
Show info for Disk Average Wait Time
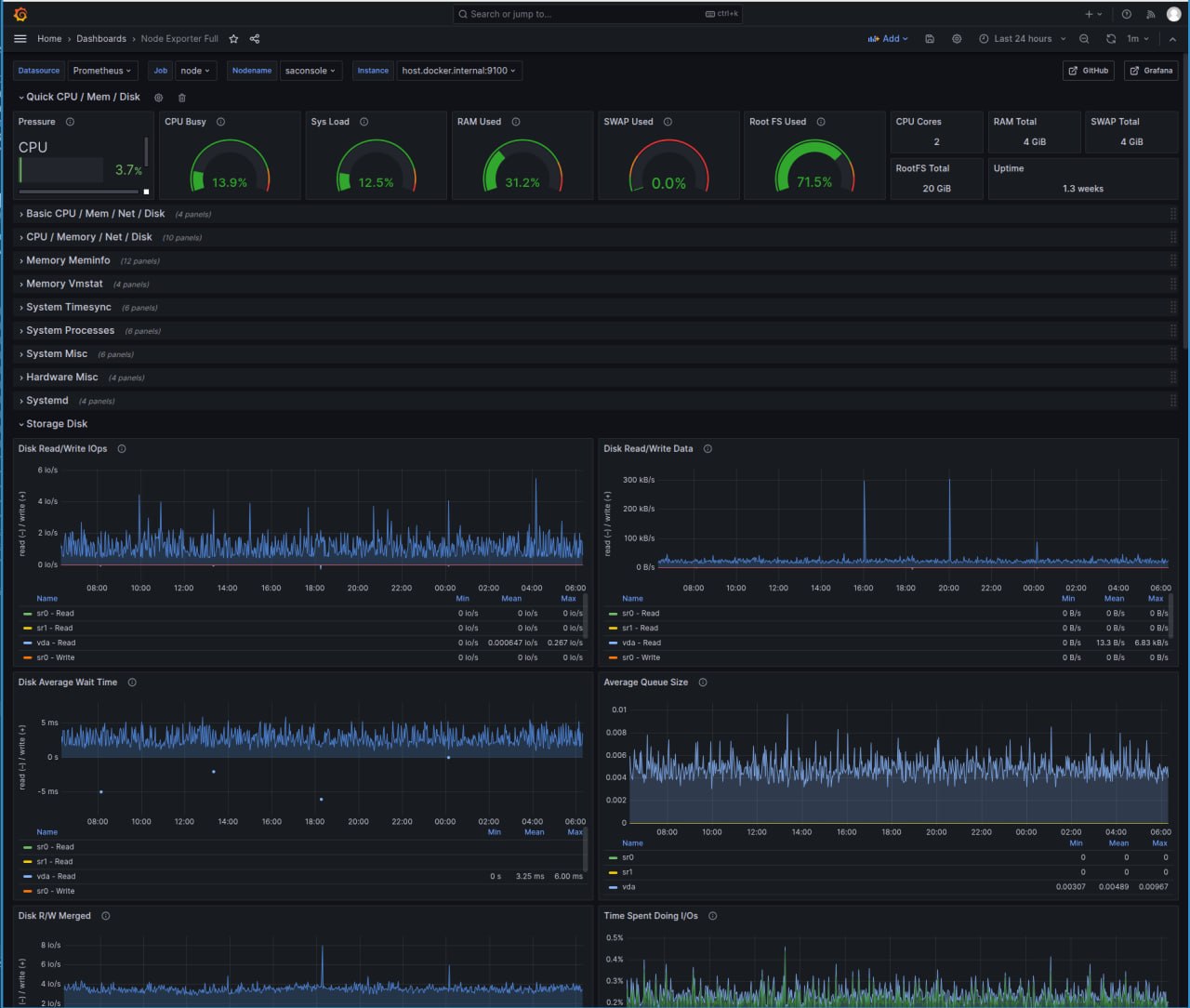pos(132,683)
